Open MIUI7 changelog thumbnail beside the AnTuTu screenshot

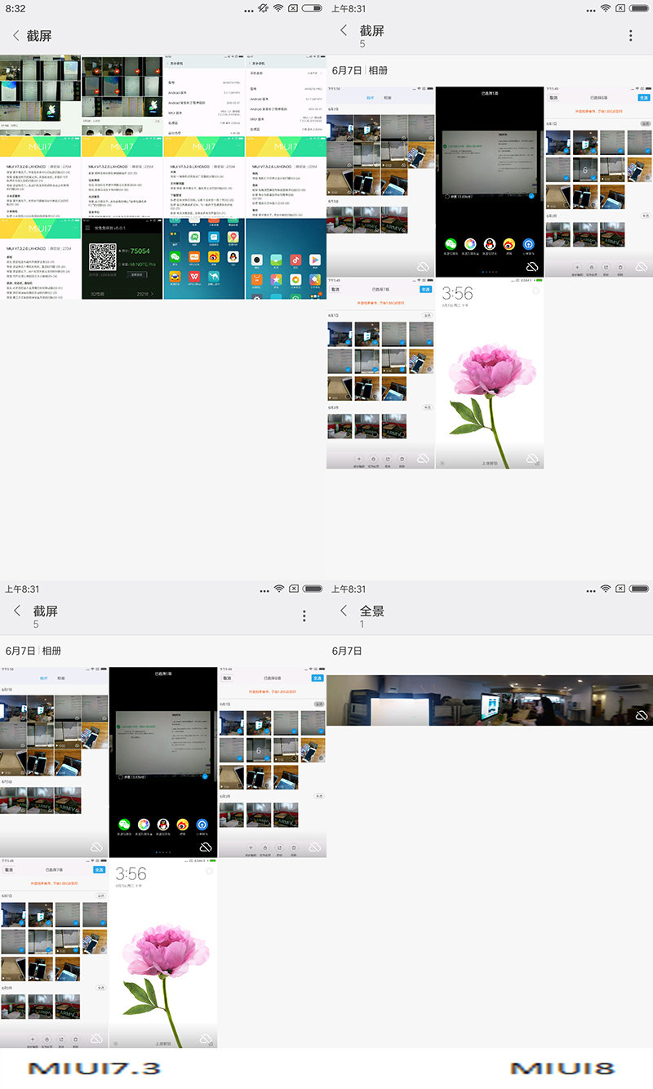coord(40,259)
